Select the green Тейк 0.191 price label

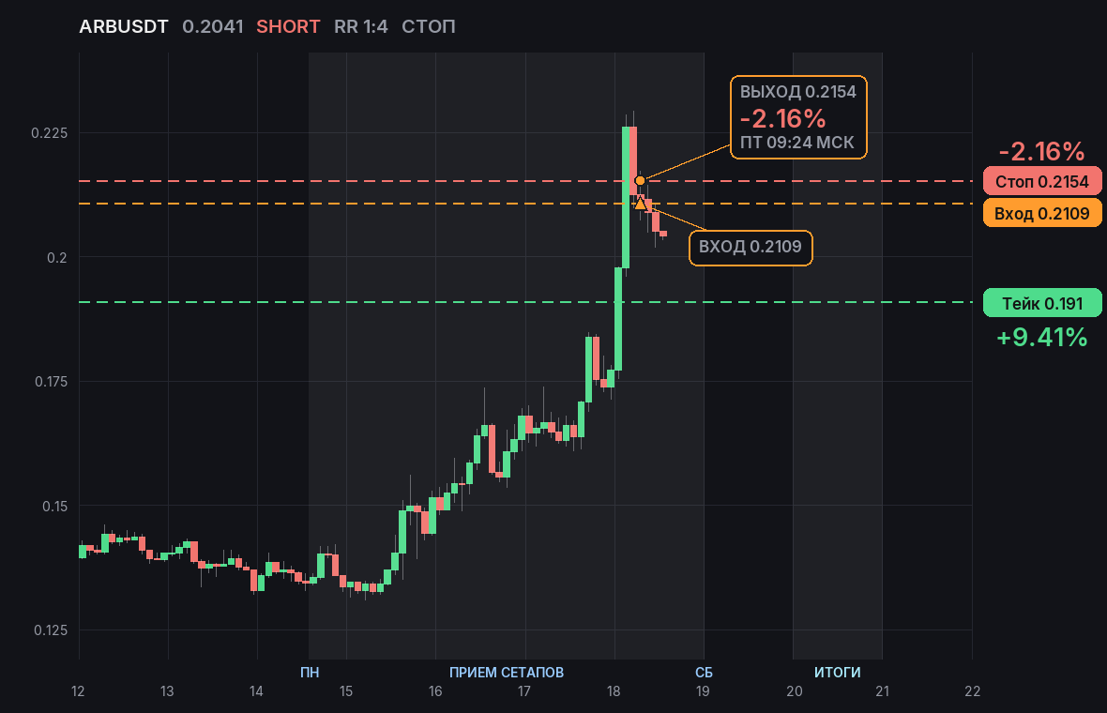click(1042, 303)
